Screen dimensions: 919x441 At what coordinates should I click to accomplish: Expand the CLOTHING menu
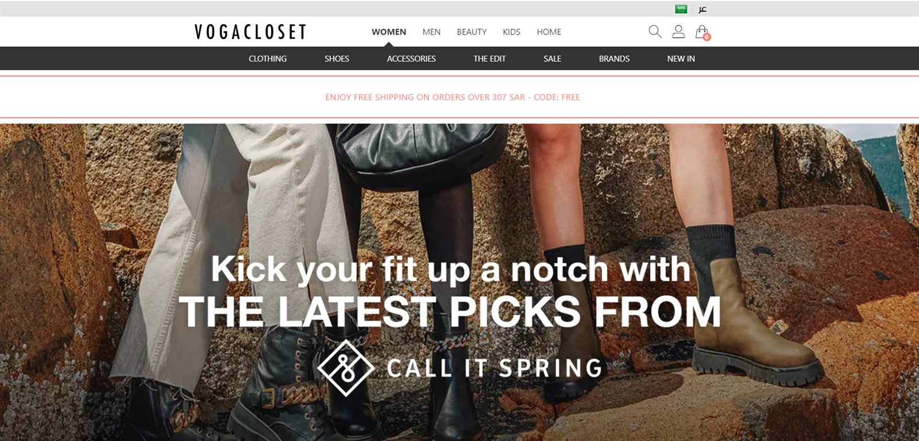click(x=268, y=59)
